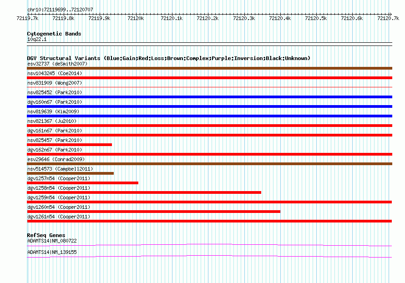Click the ADAMTS14|NM_080722 gene label

pos(52,241)
